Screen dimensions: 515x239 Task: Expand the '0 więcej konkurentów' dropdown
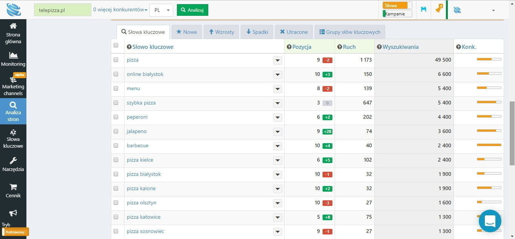pos(120,10)
